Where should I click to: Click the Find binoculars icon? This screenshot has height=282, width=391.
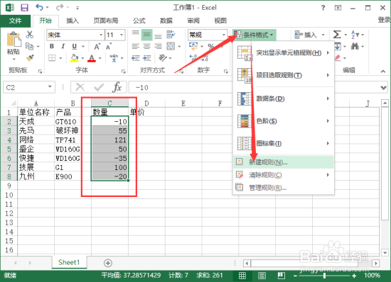(x=355, y=46)
